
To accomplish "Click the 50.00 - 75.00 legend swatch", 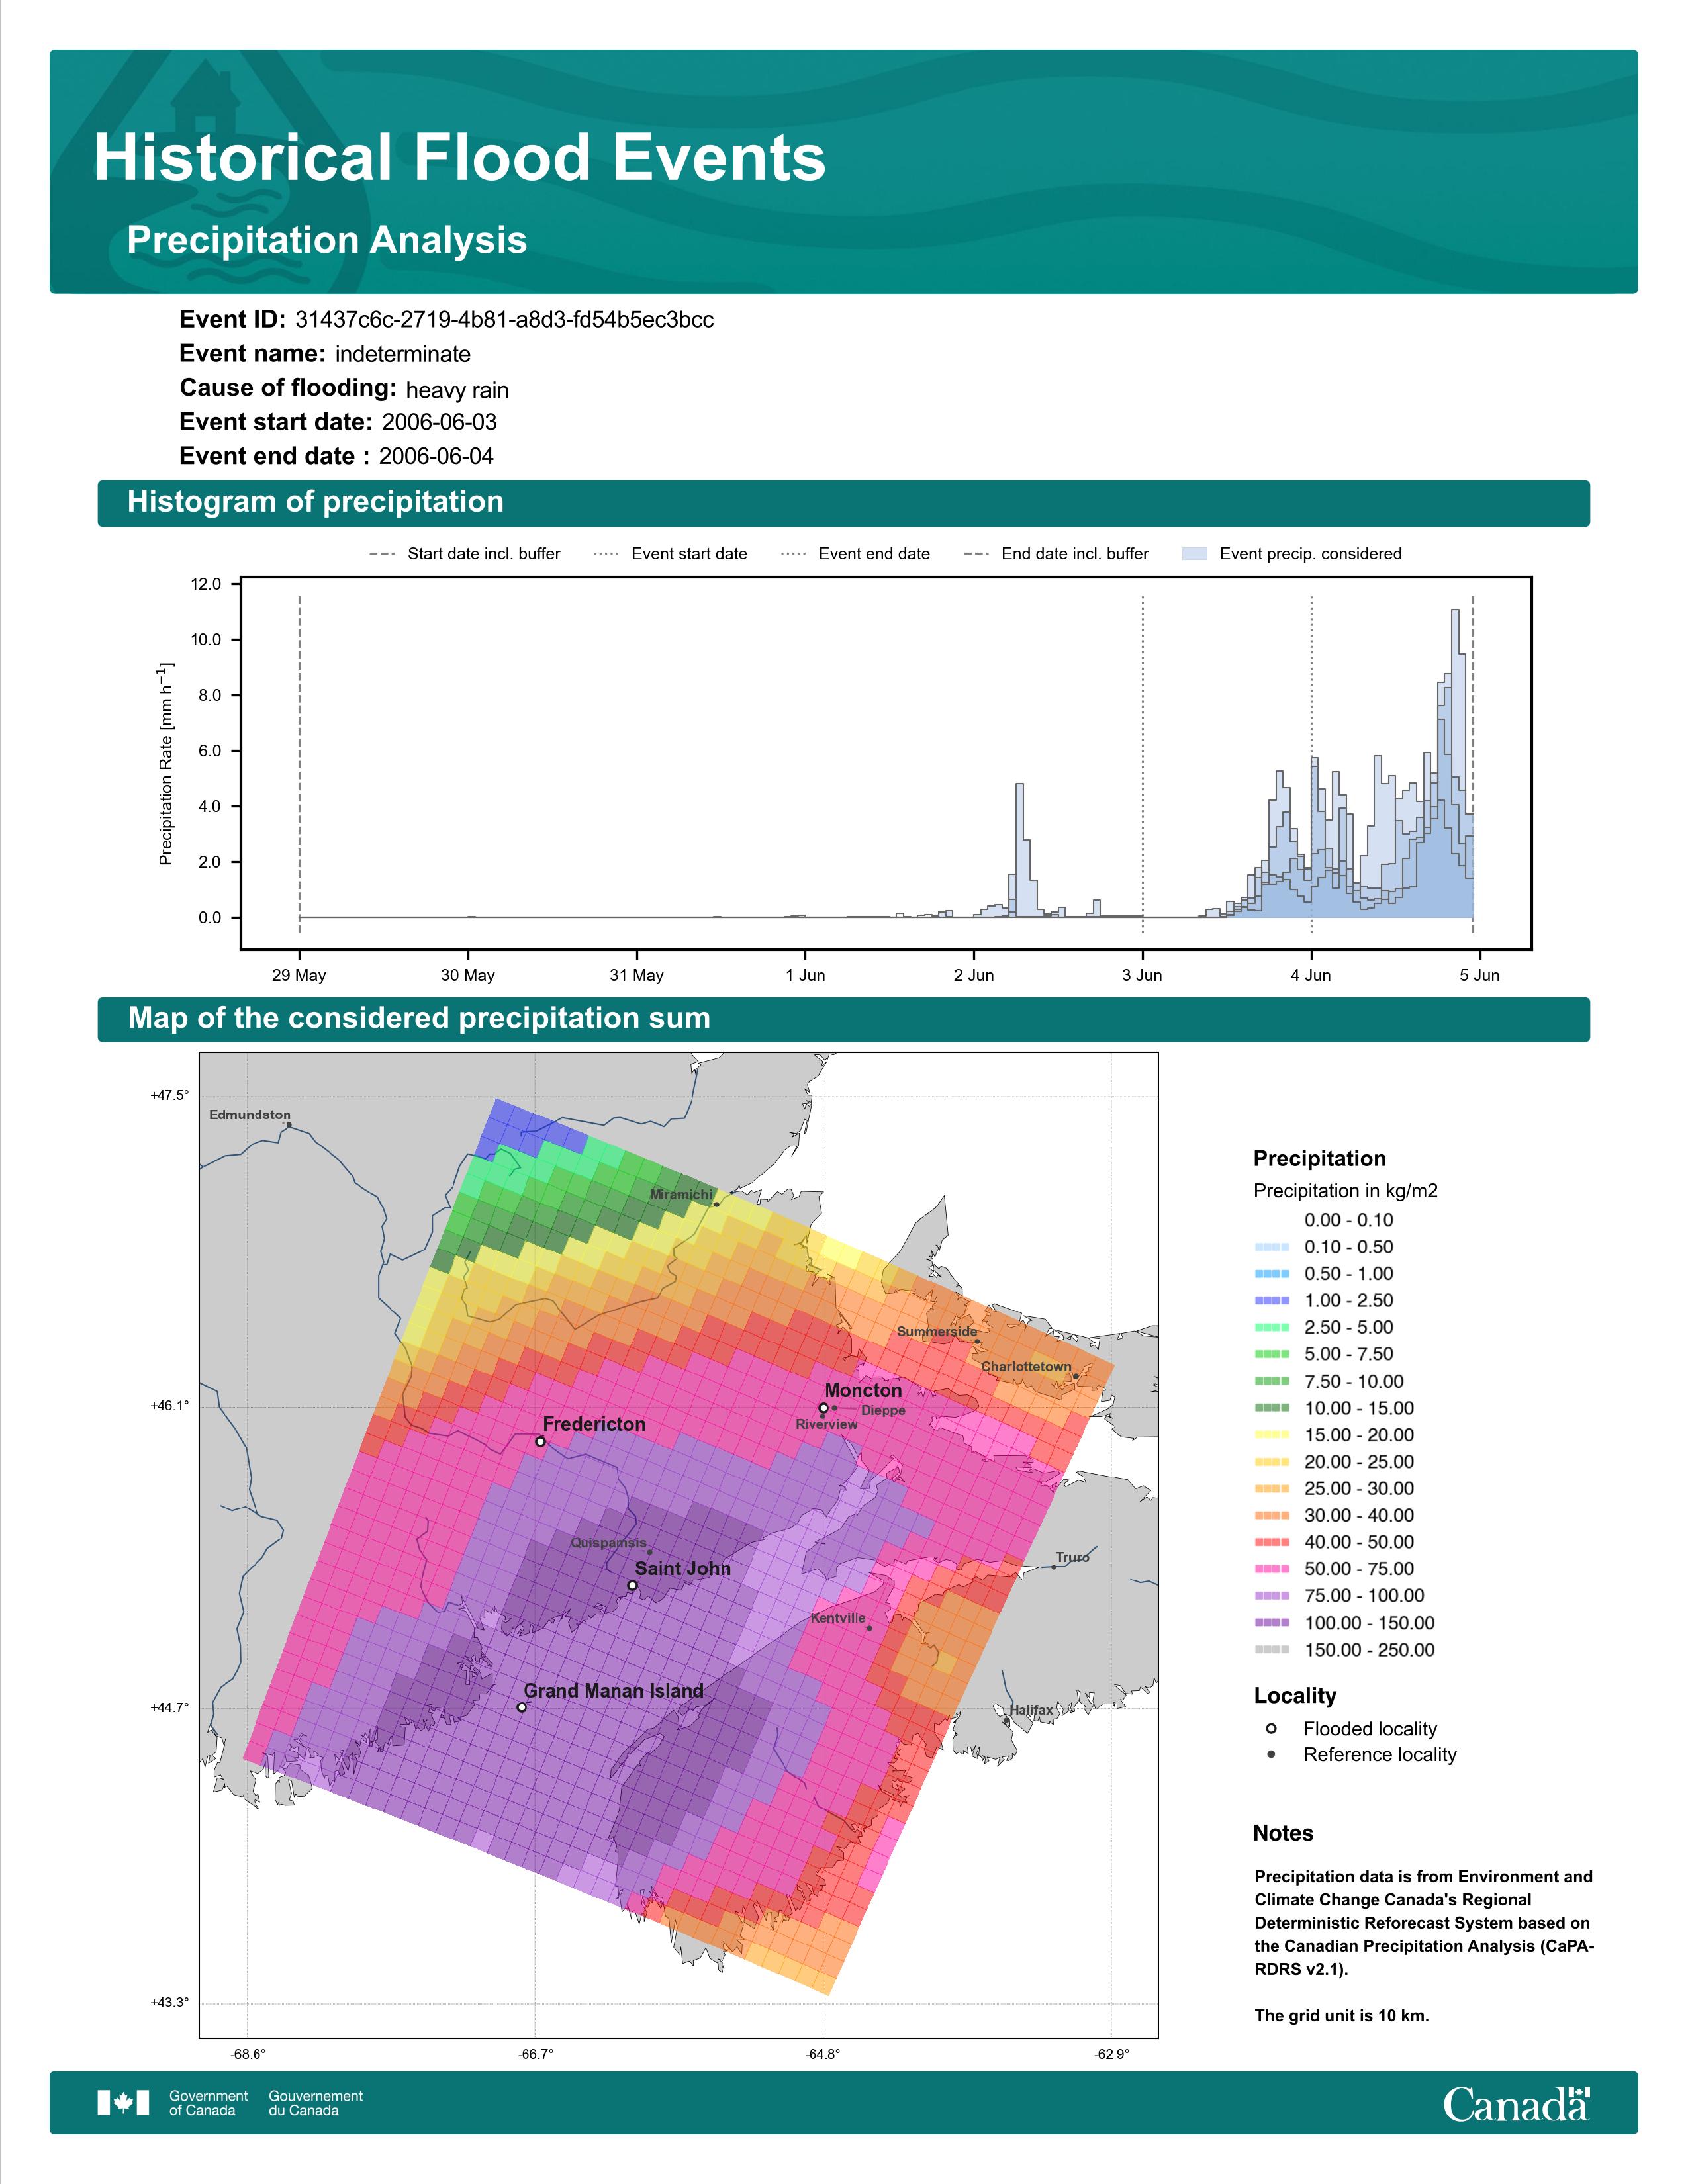I will click(1271, 1569).
